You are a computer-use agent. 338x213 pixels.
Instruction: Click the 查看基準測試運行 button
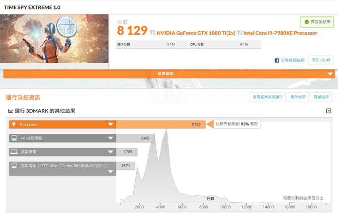[268, 97]
